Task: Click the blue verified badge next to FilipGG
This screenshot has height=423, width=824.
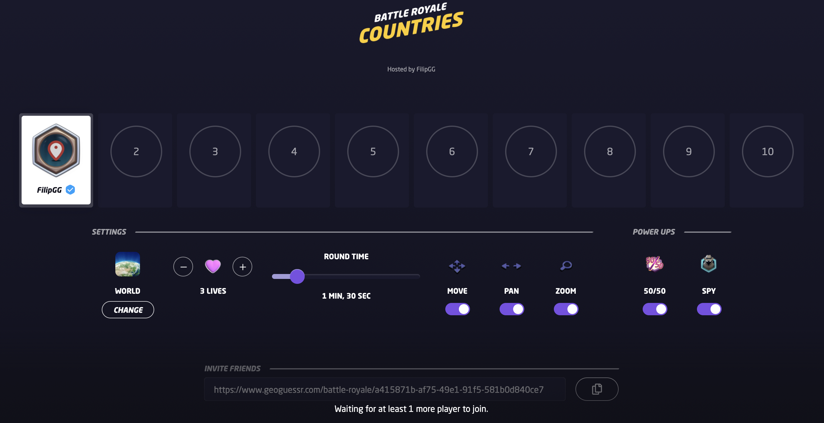Action: (x=70, y=190)
